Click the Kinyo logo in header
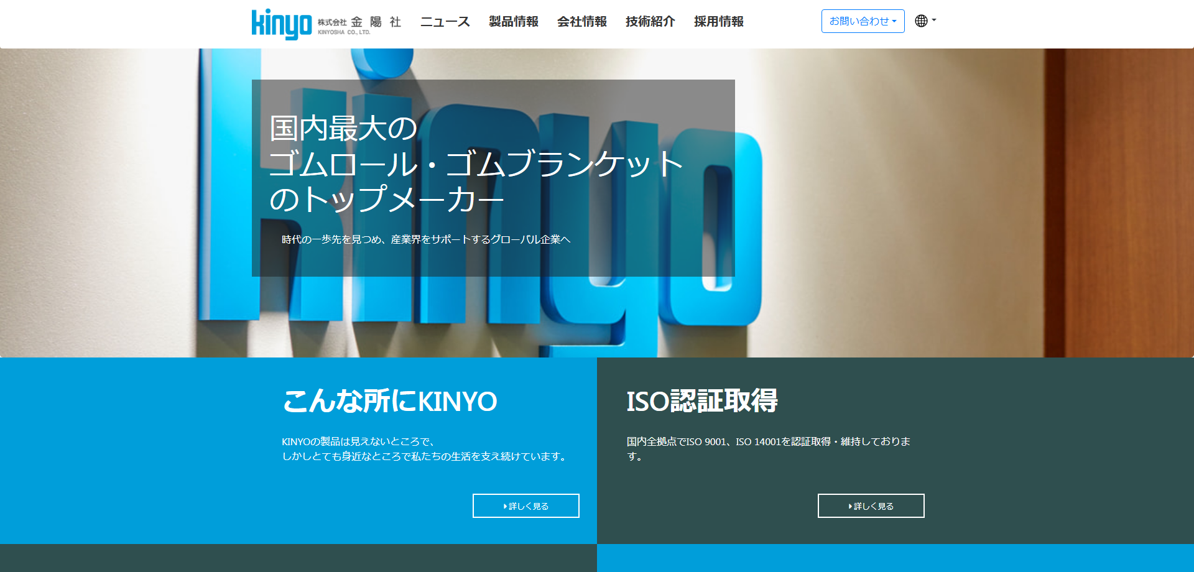Viewport: 1194px width, 572px height. point(282,24)
